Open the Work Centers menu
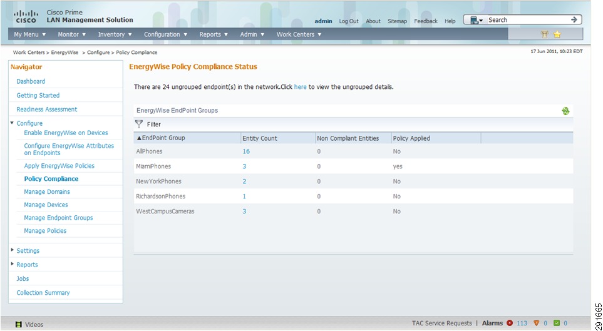 (299, 34)
